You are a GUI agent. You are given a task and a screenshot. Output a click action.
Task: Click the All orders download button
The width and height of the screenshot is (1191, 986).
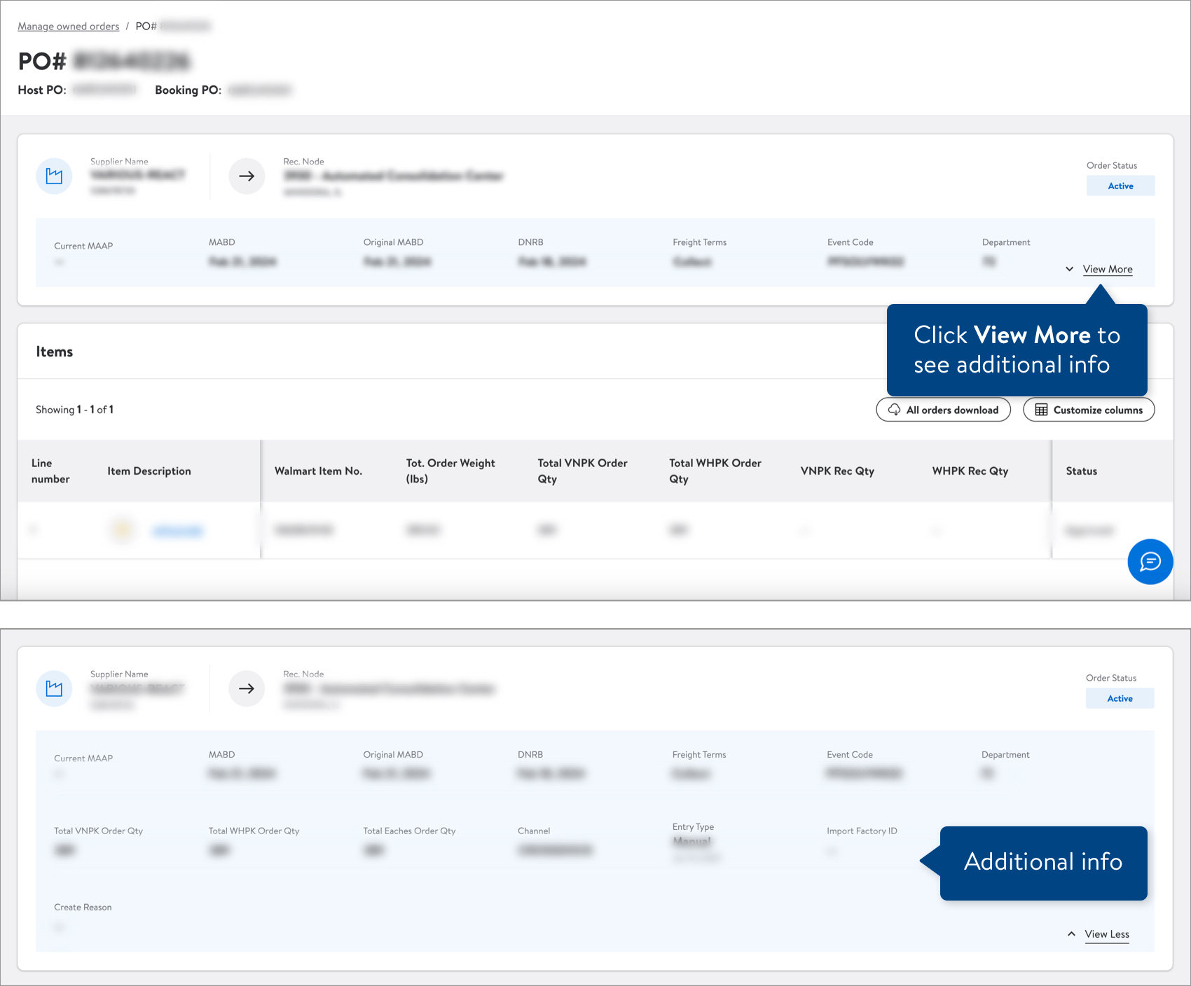click(x=943, y=410)
